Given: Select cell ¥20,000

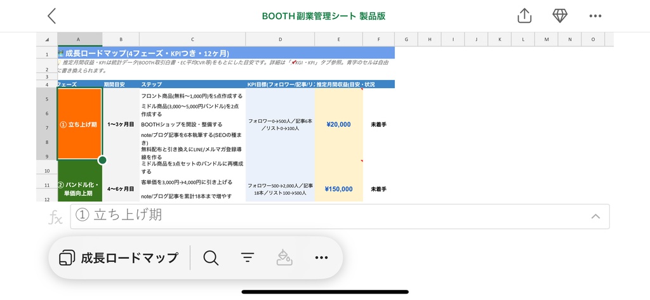Looking at the screenshot, I should [x=339, y=124].
